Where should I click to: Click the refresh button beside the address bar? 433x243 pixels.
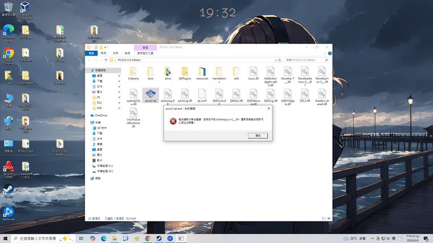click(x=279, y=60)
